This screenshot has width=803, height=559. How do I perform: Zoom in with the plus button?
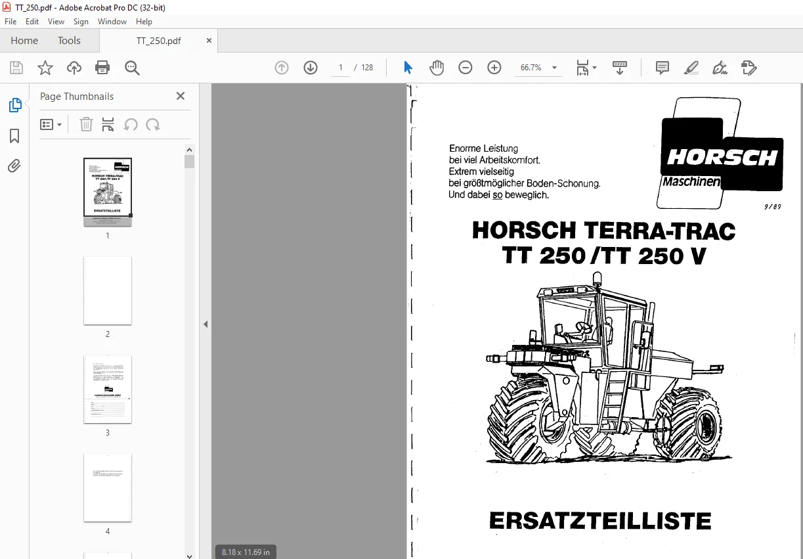click(494, 68)
